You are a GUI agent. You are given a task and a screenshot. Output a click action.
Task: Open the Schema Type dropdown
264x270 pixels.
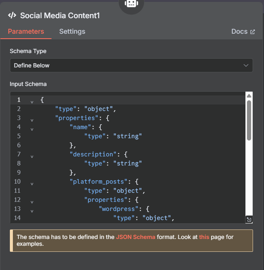coord(131,66)
